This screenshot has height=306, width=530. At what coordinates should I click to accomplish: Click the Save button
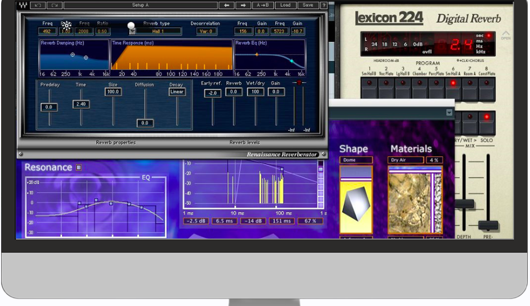point(308,5)
